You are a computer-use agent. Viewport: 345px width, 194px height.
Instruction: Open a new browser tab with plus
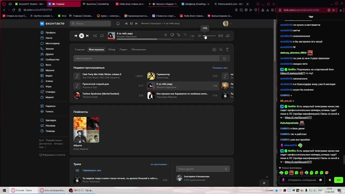(247, 4)
